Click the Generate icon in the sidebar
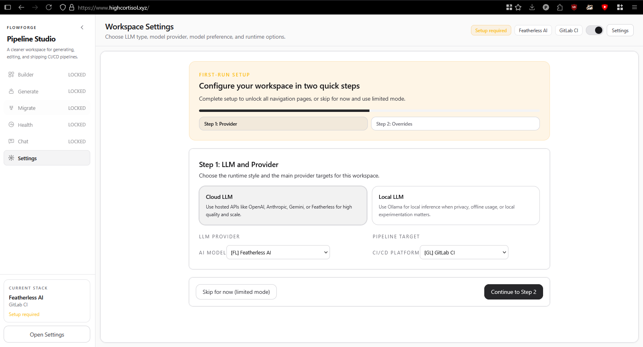643x347 pixels. click(x=11, y=91)
